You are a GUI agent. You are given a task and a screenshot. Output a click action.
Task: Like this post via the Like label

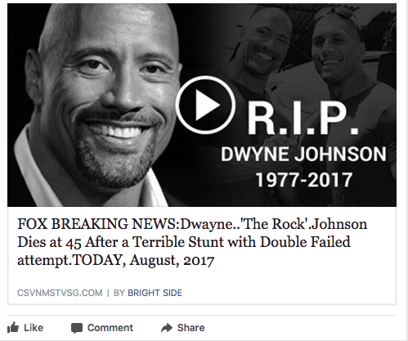point(34,328)
